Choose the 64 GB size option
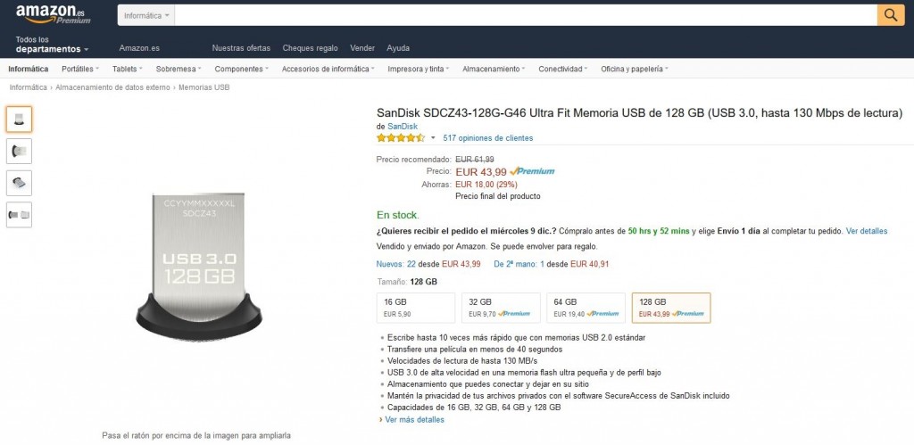914x445 pixels. pos(586,307)
